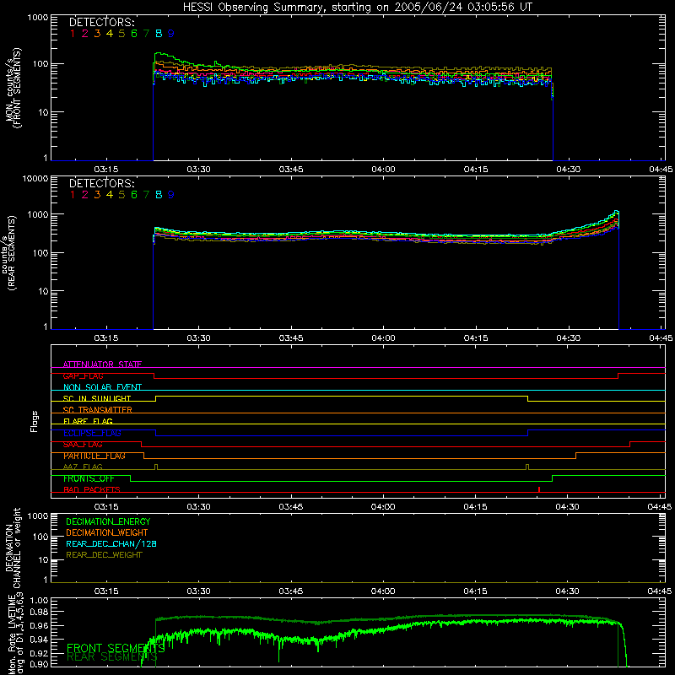Click the SC_IN_SUNLIGHT flag label

tap(97, 398)
